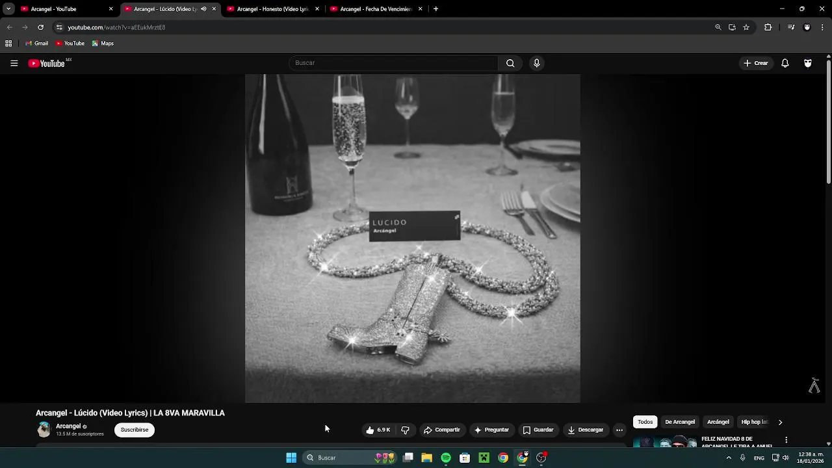The width and height of the screenshot is (832, 468).
Task: Open the Feliz Navidad 8 video thumbnail
Action: click(x=665, y=443)
